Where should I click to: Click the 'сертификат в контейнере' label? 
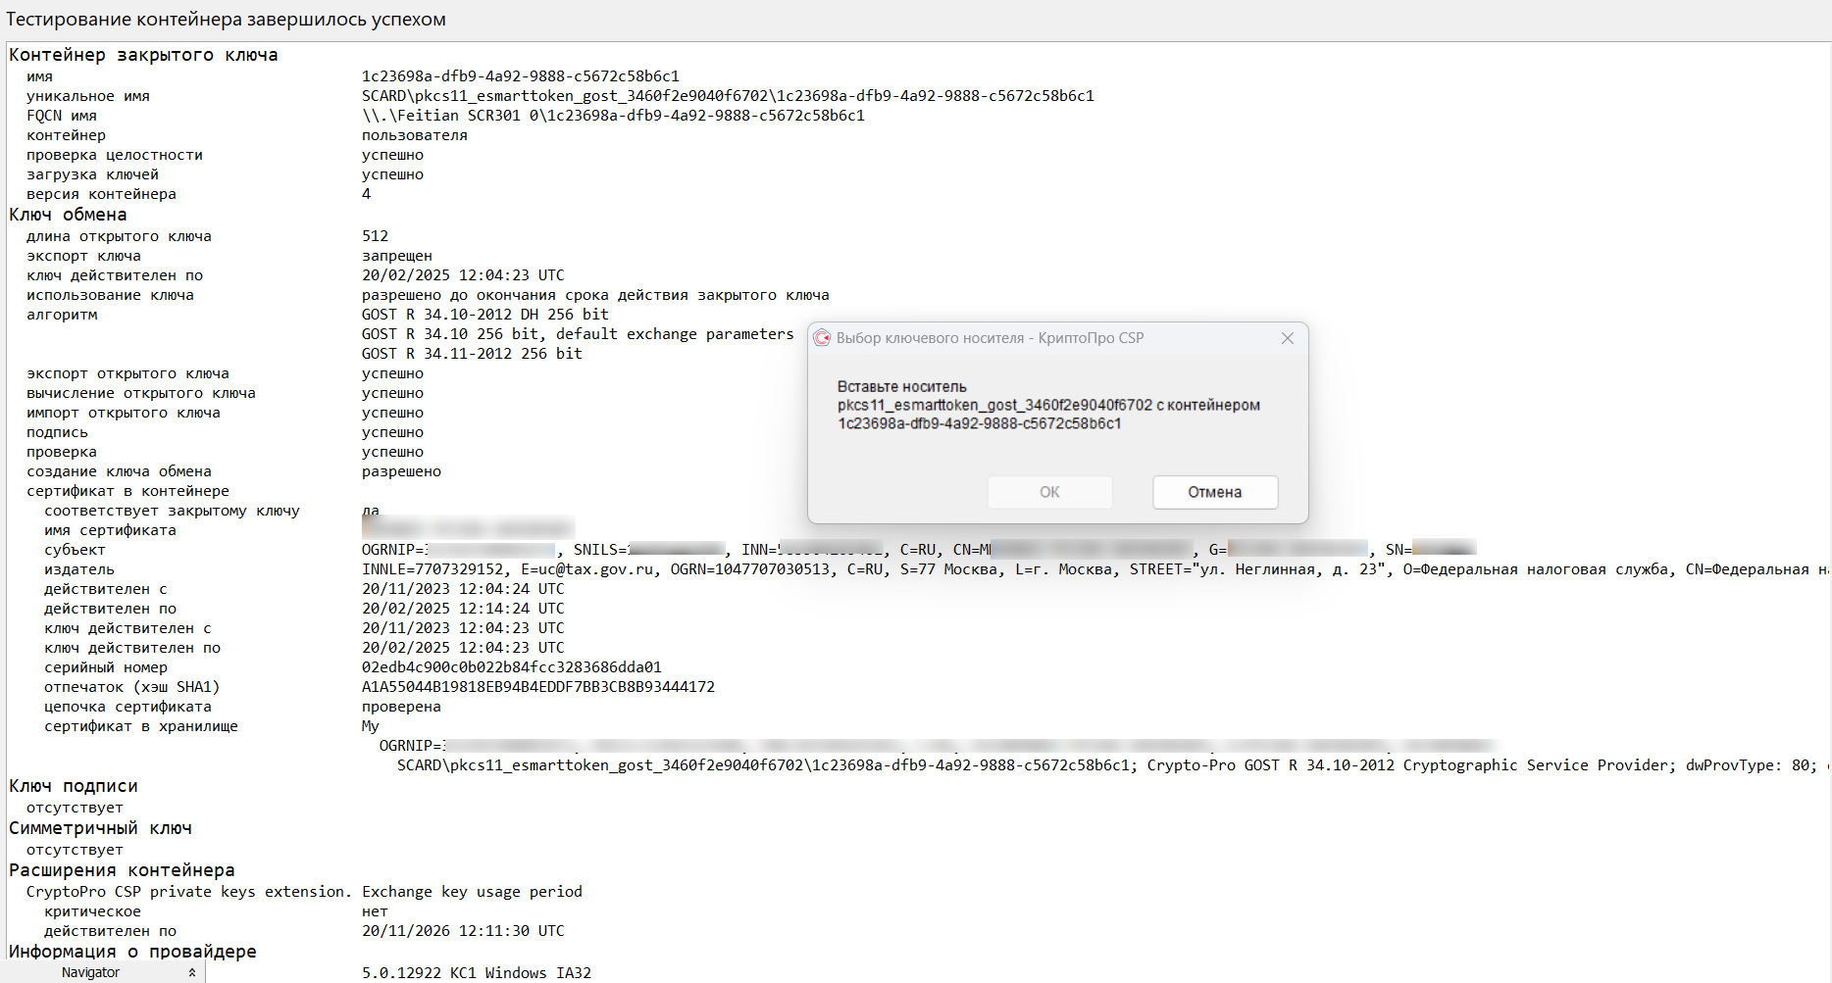coord(127,491)
